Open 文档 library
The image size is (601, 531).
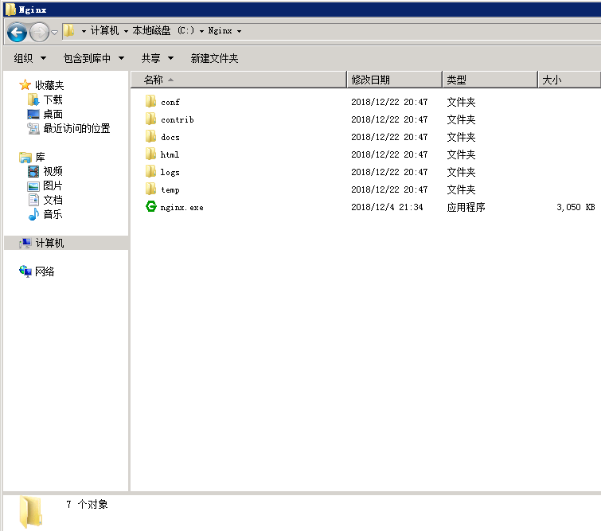[53, 200]
